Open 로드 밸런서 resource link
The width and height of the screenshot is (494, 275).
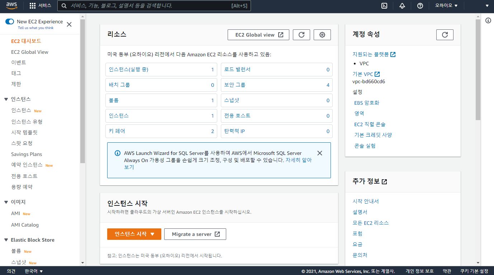point(237,70)
